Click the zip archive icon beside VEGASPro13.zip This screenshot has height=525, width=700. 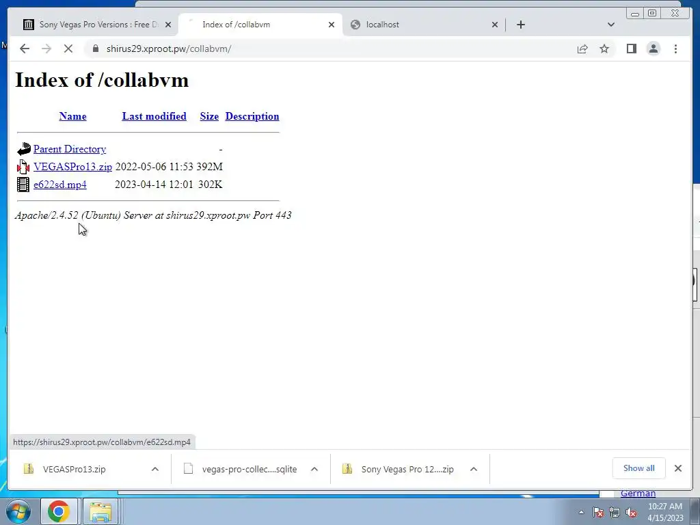click(x=23, y=167)
